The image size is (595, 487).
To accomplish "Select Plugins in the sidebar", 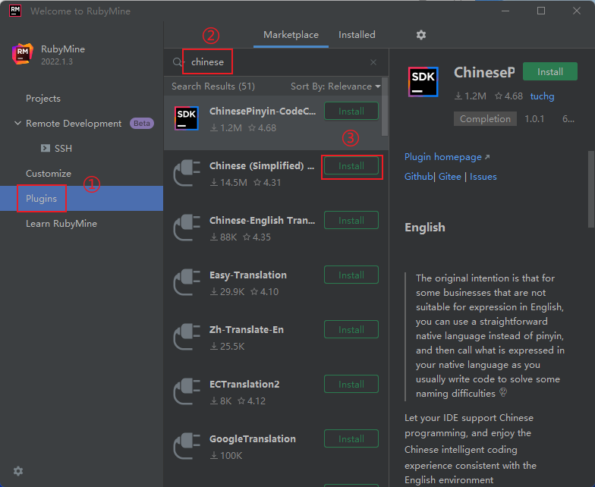I will pos(82,199).
